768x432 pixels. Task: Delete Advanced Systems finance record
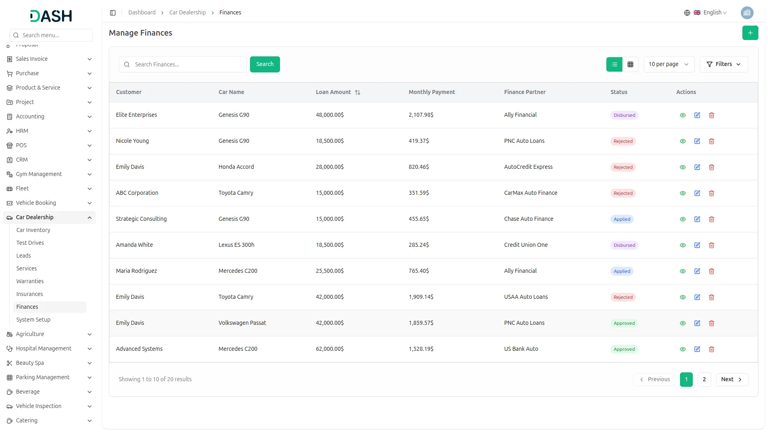(x=711, y=349)
